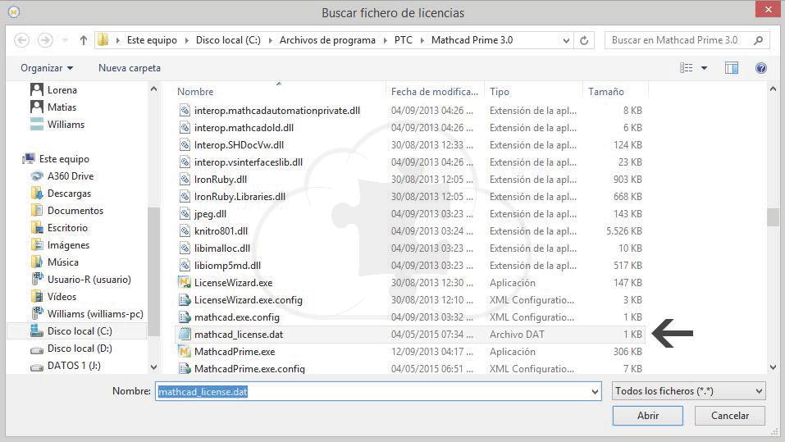Select libimalloc.dll file
This screenshot has height=442, width=785.
222,248
